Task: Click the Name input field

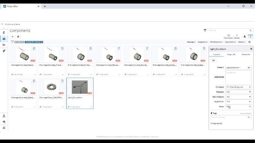Action: [x=236, y=68]
